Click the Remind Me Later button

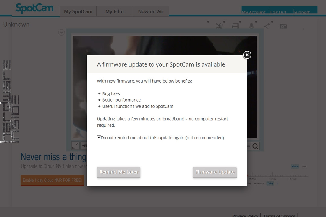(119, 172)
